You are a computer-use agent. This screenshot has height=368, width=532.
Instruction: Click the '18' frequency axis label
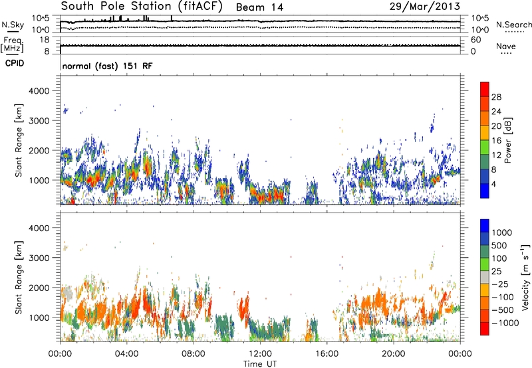click(x=45, y=40)
